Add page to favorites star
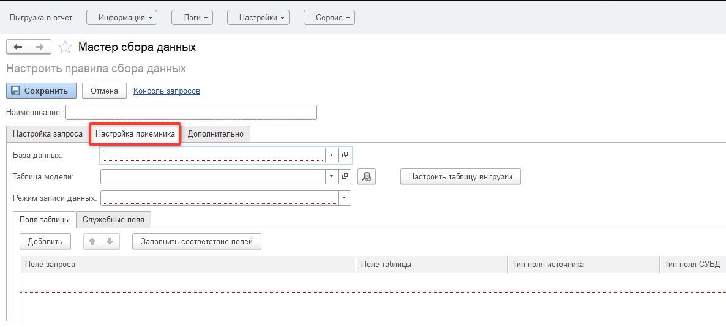726x327 pixels. 64,47
